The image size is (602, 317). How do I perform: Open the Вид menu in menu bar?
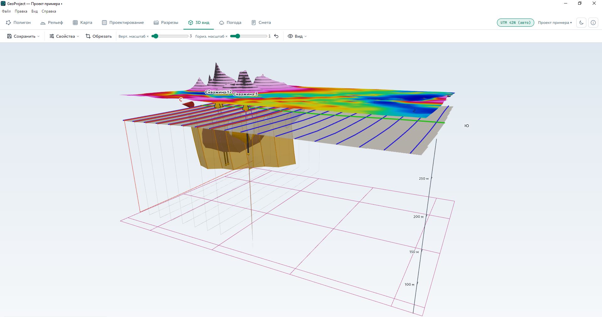[34, 11]
